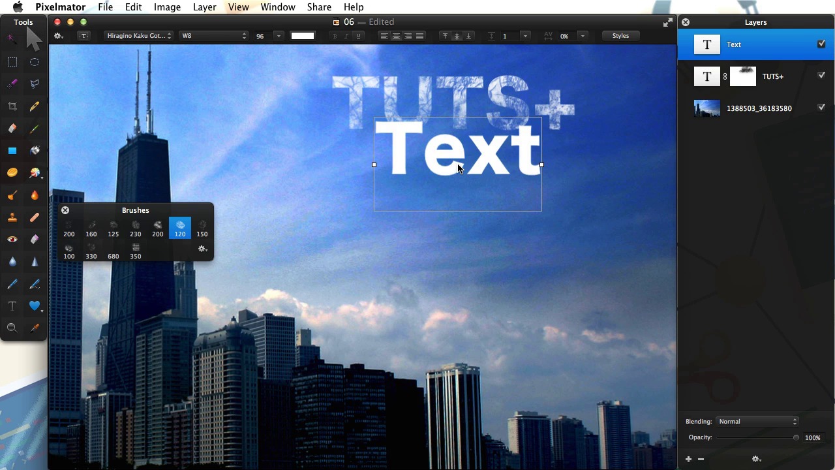The image size is (835, 470).
Task: Select the Sponge tool
Action: pyautogui.click(x=12, y=173)
